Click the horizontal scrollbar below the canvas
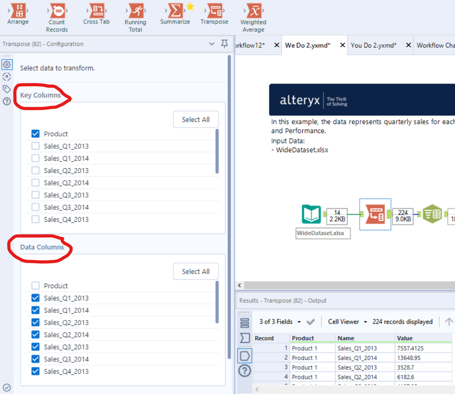The image size is (455, 394). pyautogui.click(x=340, y=285)
